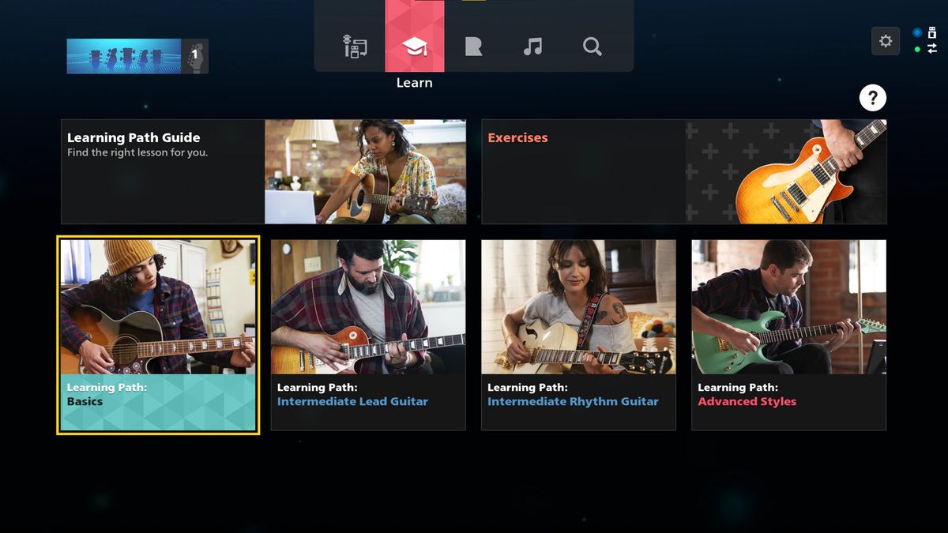Click the network sync arrows status icon

[932, 48]
